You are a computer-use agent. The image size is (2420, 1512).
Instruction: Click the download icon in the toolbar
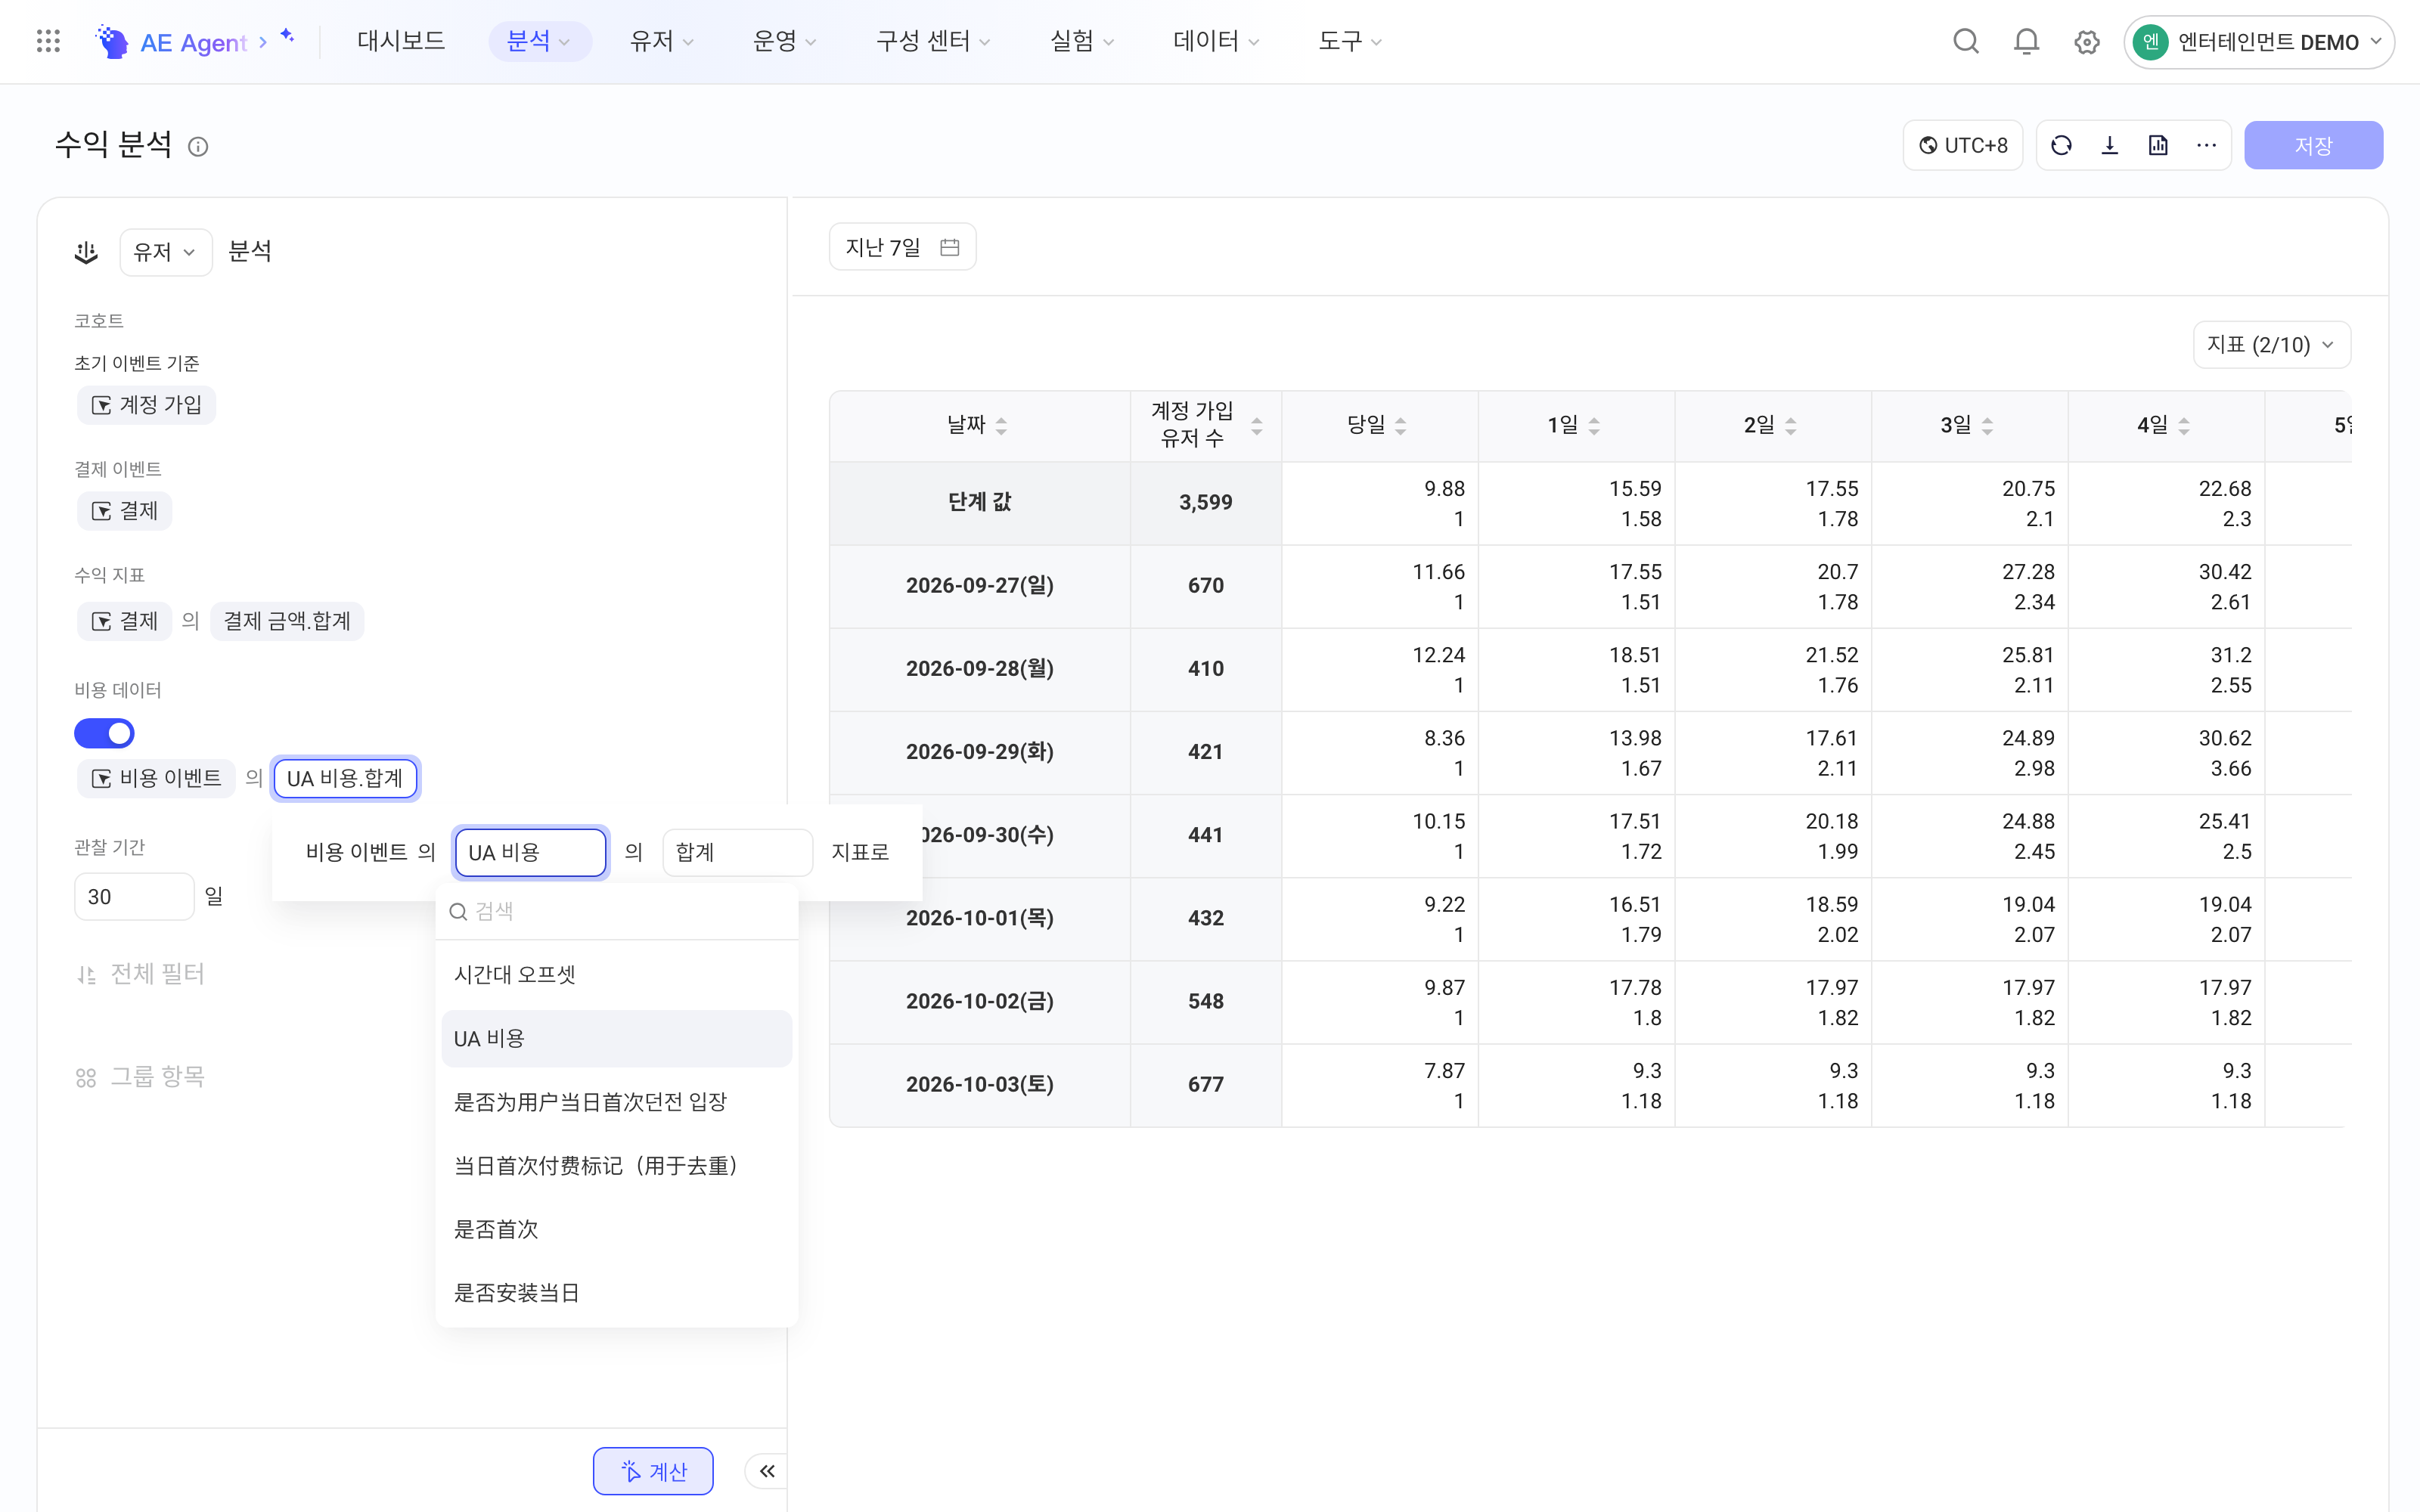pos(2110,146)
